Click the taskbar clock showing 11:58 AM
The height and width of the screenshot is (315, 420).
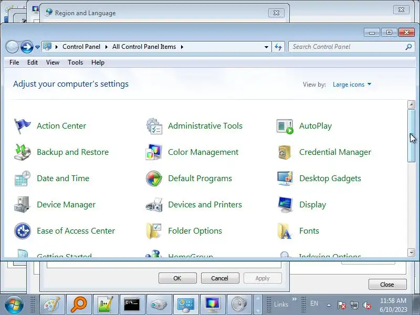click(393, 305)
